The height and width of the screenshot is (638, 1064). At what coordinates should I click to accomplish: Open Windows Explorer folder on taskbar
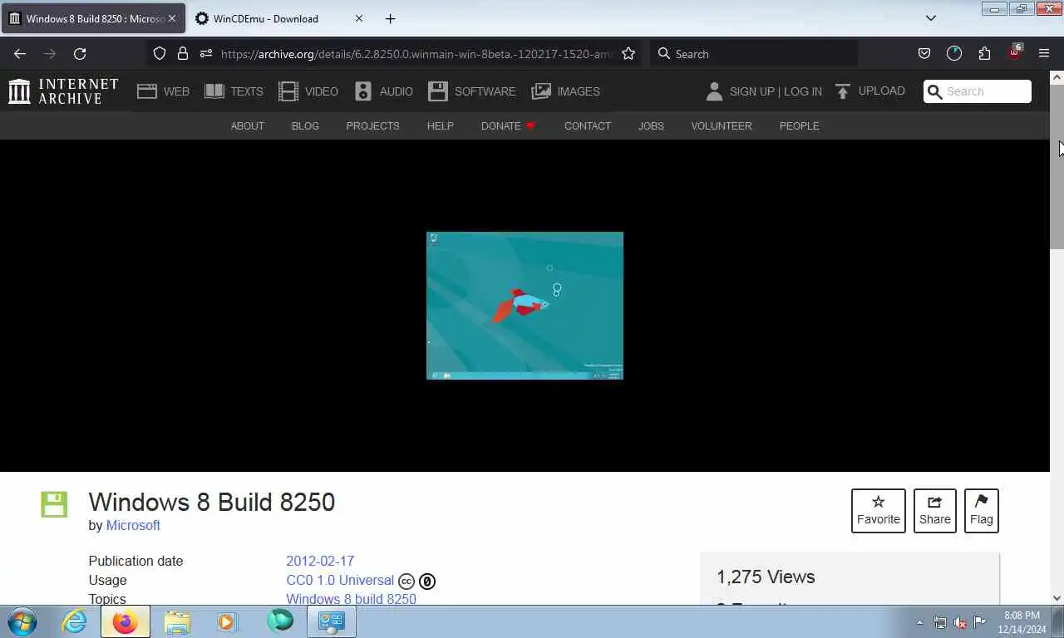pyautogui.click(x=177, y=621)
